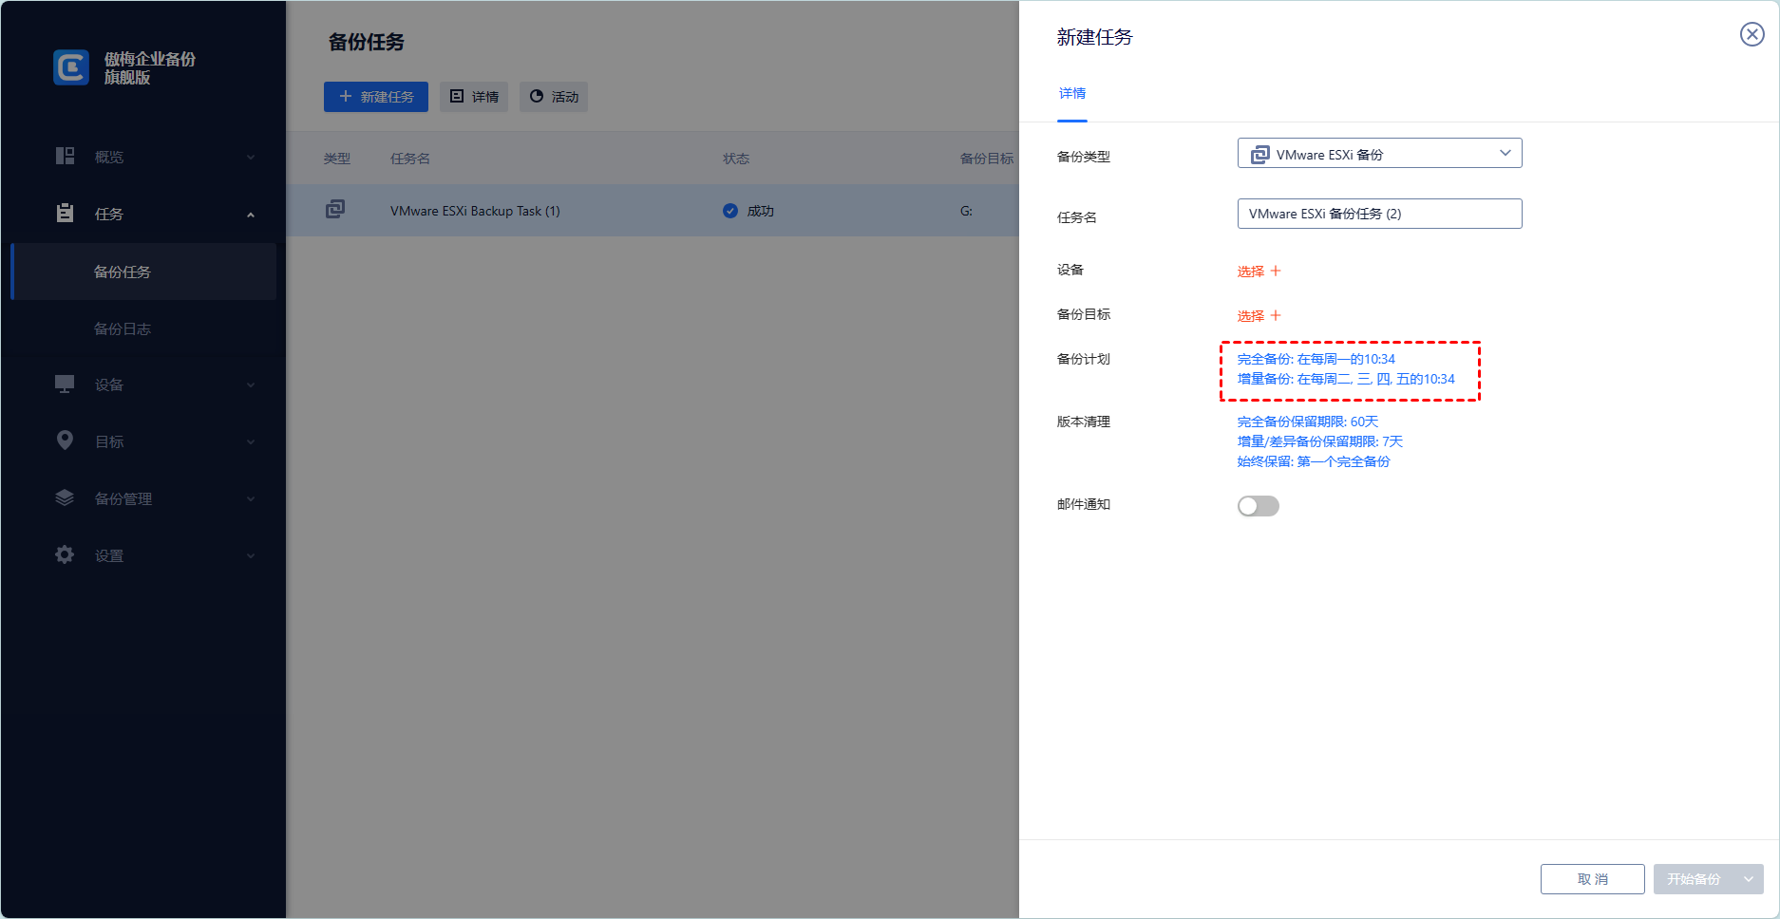
Task: Open the Start Backup (开始备份) arrow dropdown
Action: pos(1749,879)
